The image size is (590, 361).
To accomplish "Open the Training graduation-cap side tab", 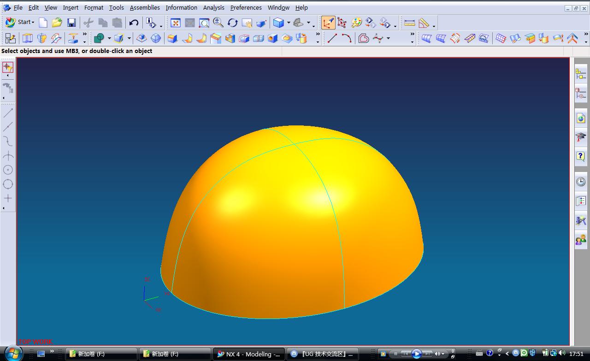I will 581,137.
